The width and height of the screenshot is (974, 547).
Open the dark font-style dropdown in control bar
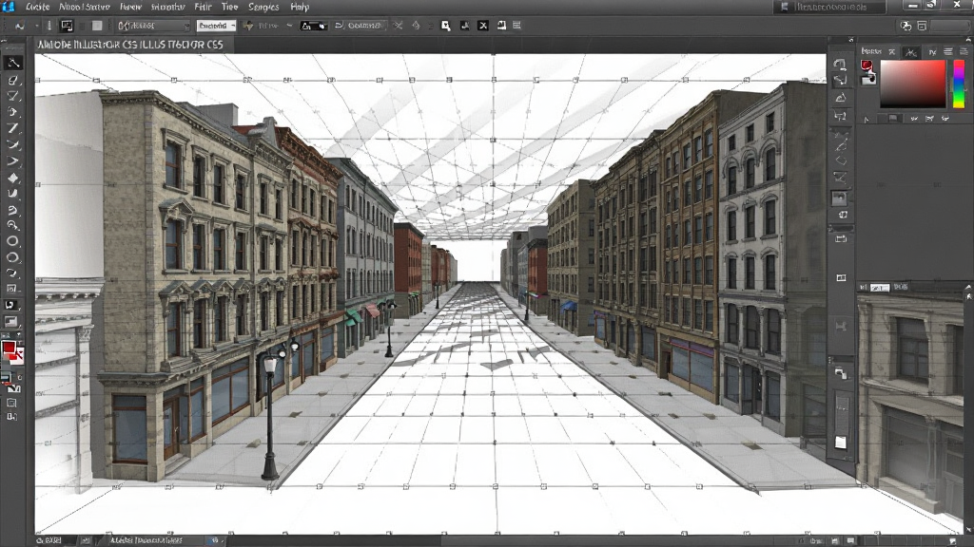click(153, 26)
